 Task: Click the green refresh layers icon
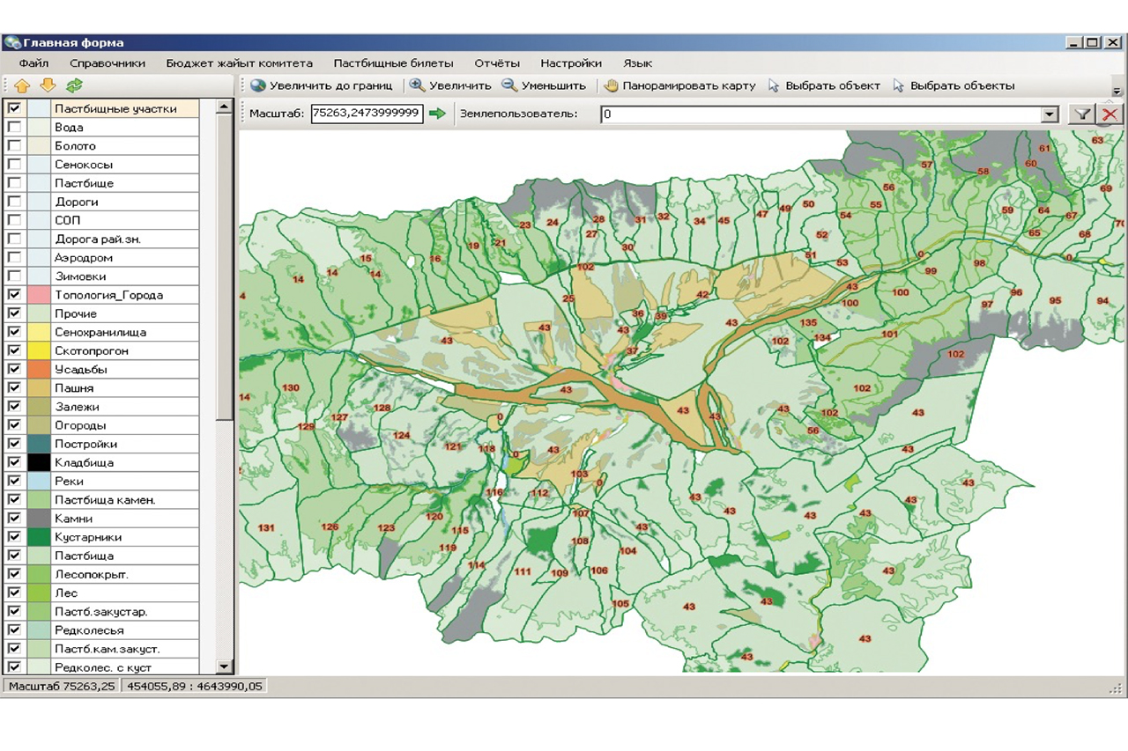[74, 85]
